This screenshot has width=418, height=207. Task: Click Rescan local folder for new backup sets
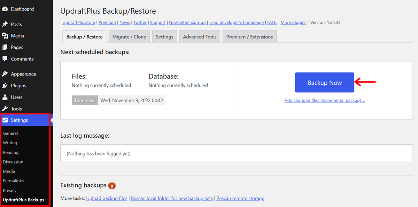coord(172,198)
